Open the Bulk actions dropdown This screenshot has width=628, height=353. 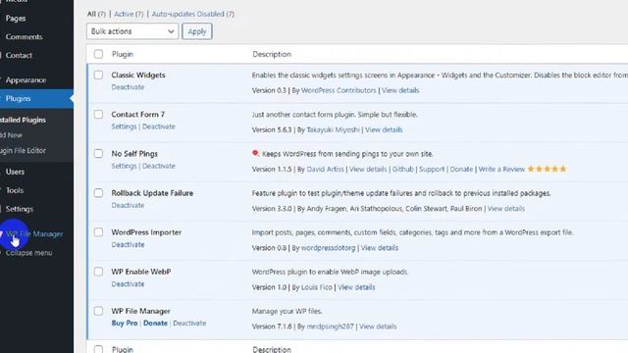point(132,31)
